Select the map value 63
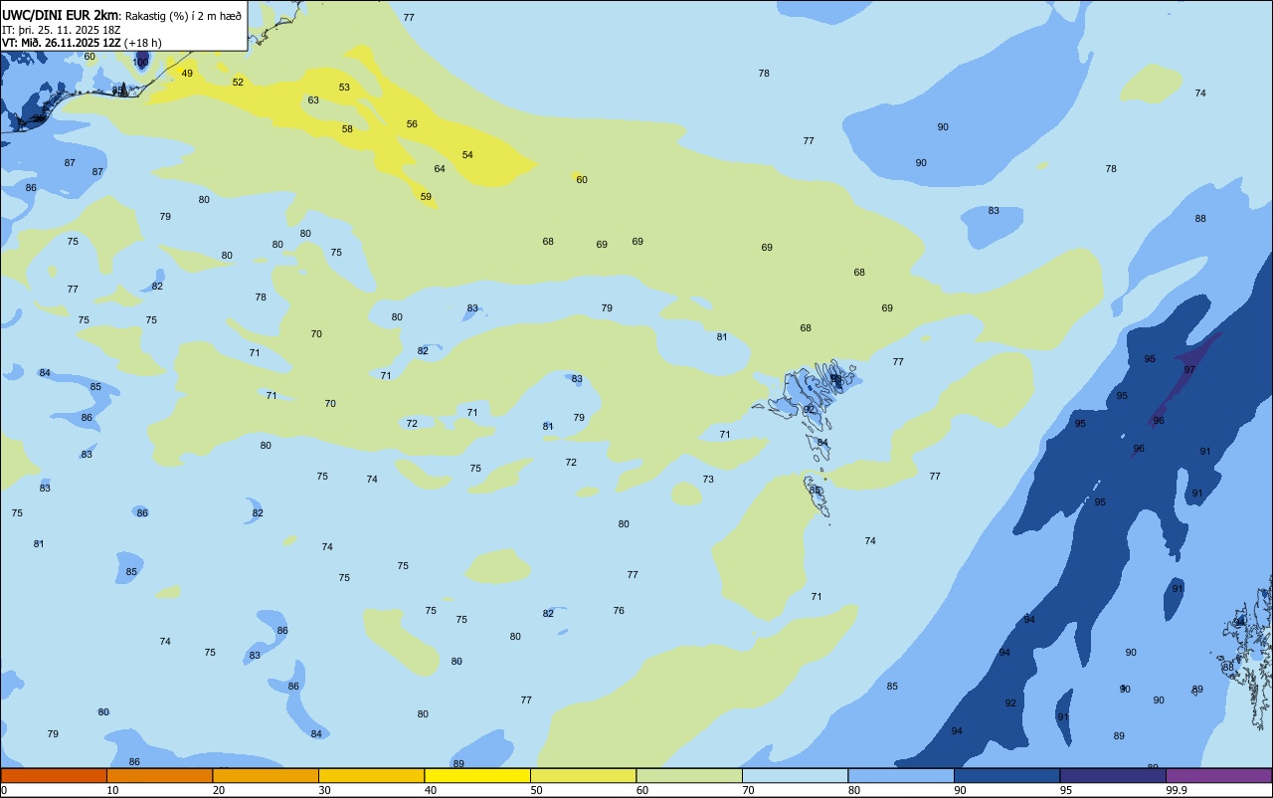This screenshot has height=798, width=1273. pos(313,100)
